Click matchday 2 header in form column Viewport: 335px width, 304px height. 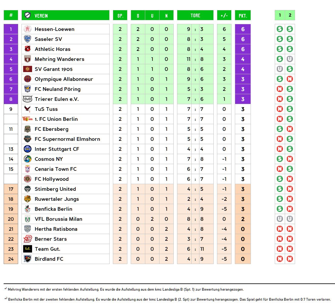[290, 15]
